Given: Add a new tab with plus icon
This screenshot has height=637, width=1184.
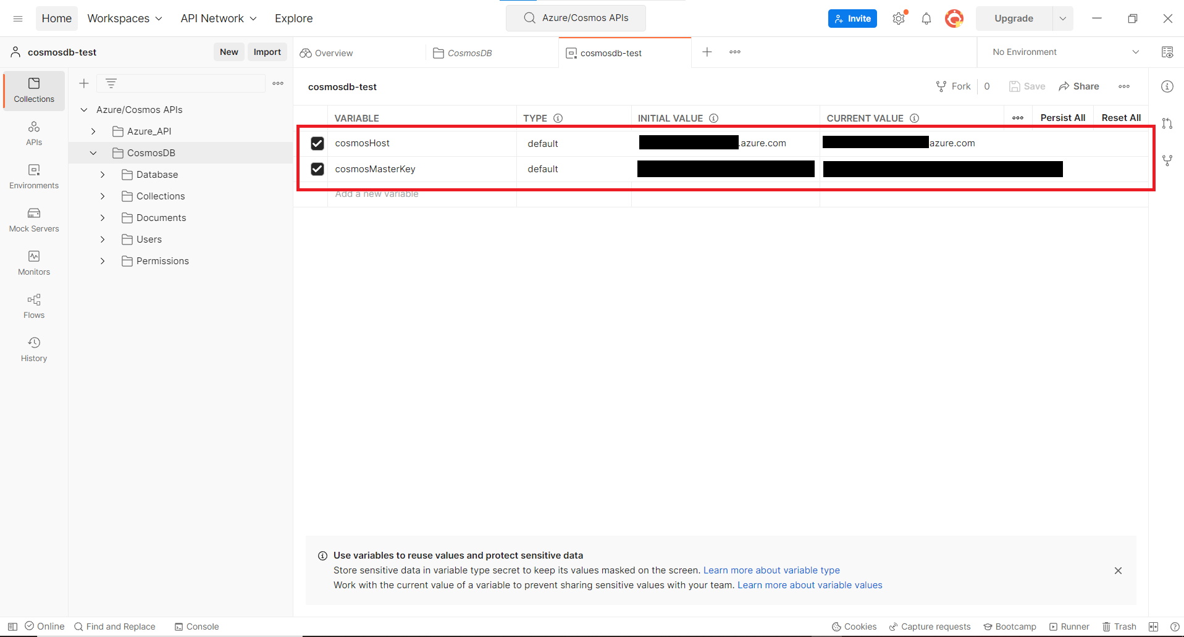Looking at the screenshot, I should pos(707,52).
